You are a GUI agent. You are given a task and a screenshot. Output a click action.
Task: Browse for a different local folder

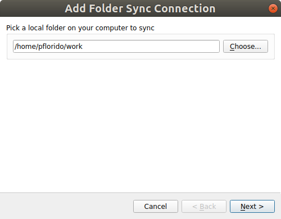click(246, 46)
